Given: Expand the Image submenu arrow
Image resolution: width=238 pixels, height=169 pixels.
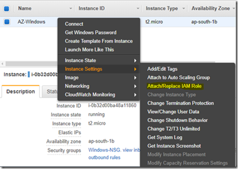Looking at the screenshot, I should (x=135, y=78).
